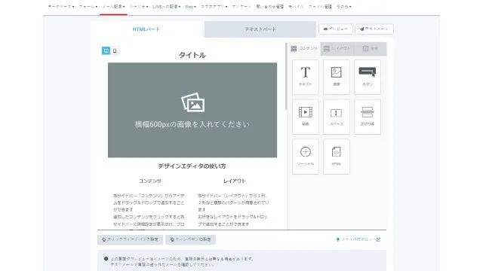Image resolution: width=483 pixels, height=271 pixels.
Task: Expand the その他 menu
Action: pyautogui.click(x=344, y=7)
